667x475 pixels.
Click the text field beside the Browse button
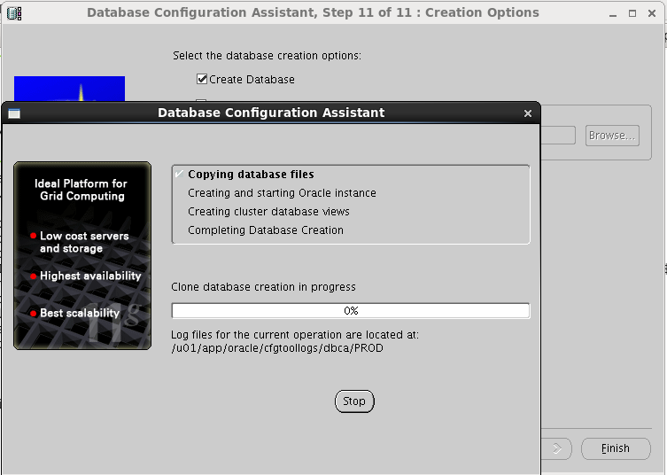coord(558,136)
